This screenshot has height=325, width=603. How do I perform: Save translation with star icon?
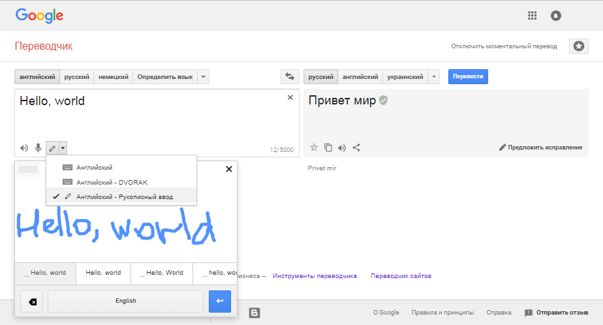tap(314, 147)
